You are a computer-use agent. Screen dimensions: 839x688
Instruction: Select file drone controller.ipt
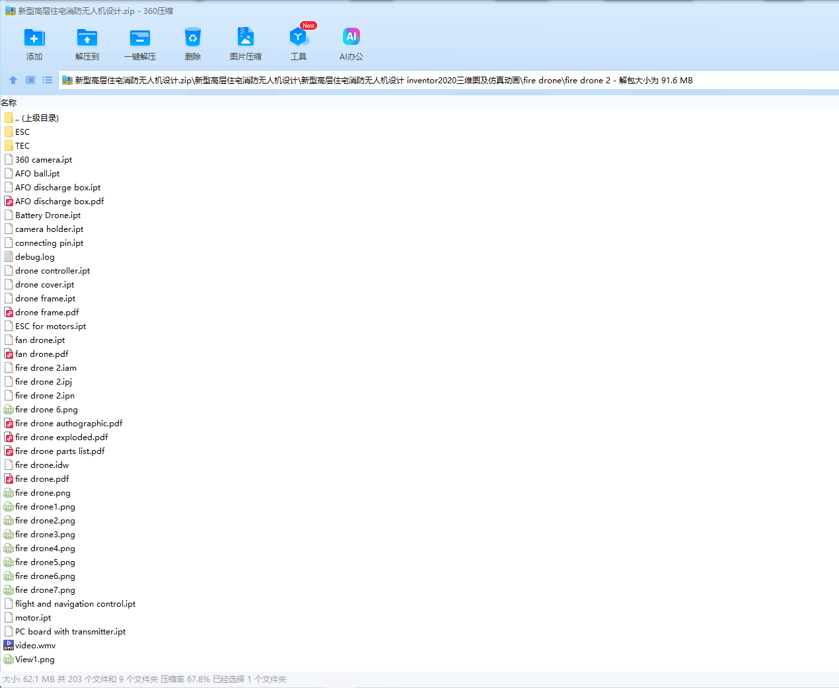(47, 270)
